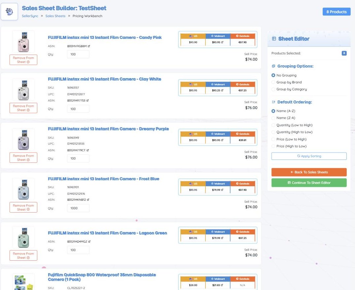Viewport: 355px width, 290px height.
Task: Open Fujifilm QuickSnap 800 product title
Action: [102, 277]
